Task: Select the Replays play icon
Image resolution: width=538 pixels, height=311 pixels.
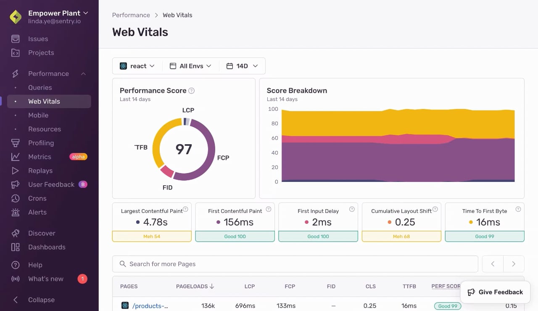Action: [16, 171]
